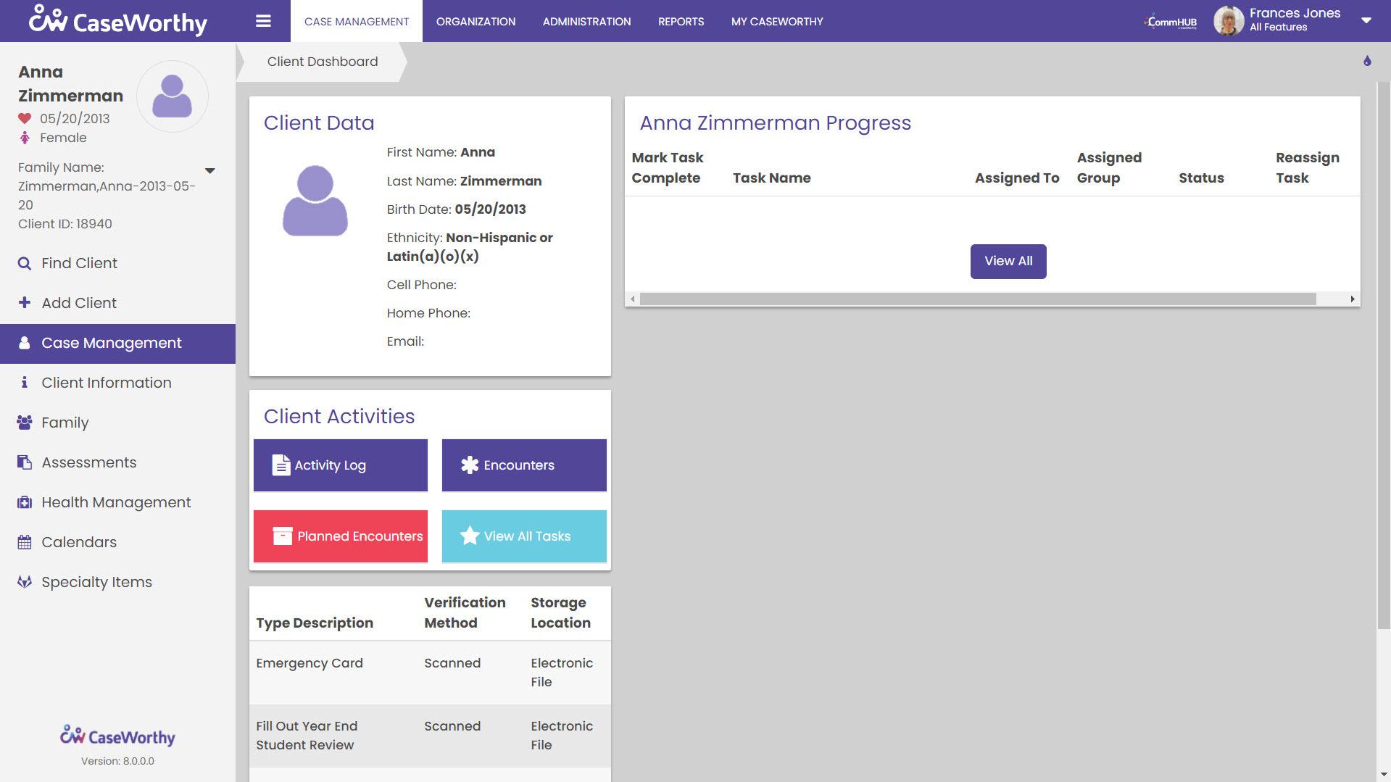Open the Activity Log
This screenshot has width=1391, height=782.
tap(340, 465)
